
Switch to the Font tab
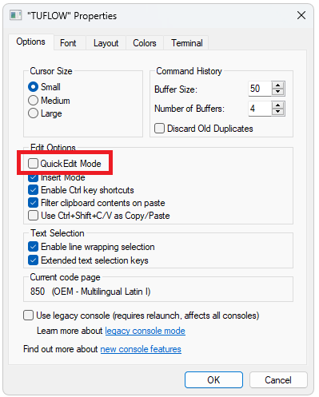tap(68, 43)
